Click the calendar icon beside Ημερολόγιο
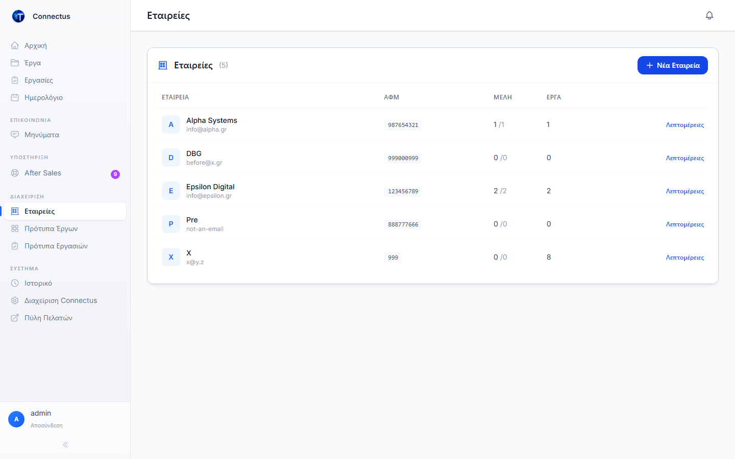The width and height of the screenshot is (735, 459). 15,97
